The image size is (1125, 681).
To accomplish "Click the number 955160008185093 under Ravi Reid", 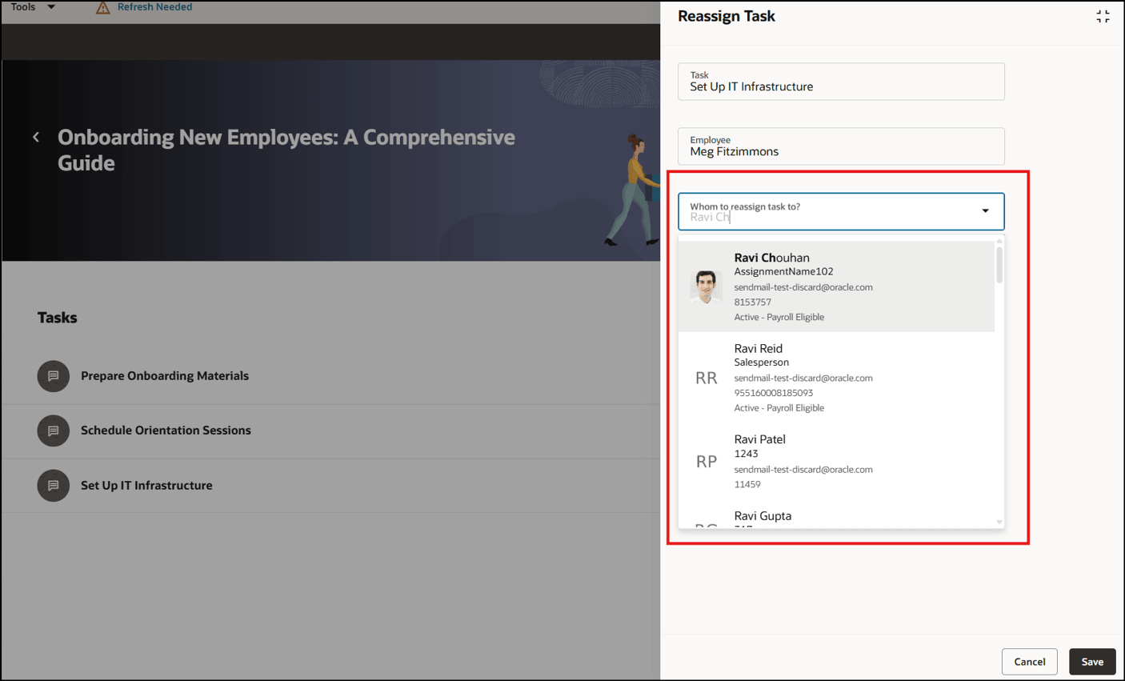I will pos(773,393).
